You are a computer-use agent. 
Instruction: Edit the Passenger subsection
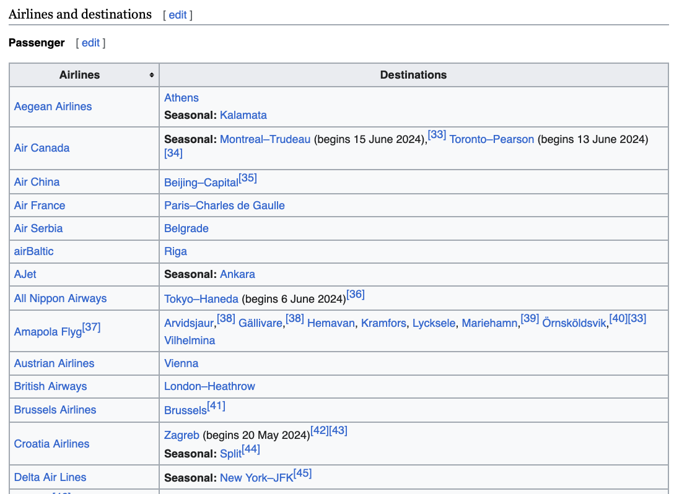coord(90,43)
